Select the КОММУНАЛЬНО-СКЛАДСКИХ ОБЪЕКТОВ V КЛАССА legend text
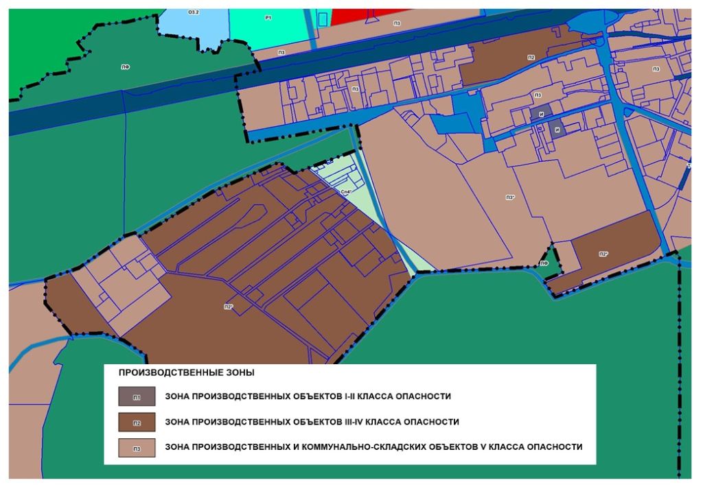Screen dimensions: 703x489 (373, 447)
